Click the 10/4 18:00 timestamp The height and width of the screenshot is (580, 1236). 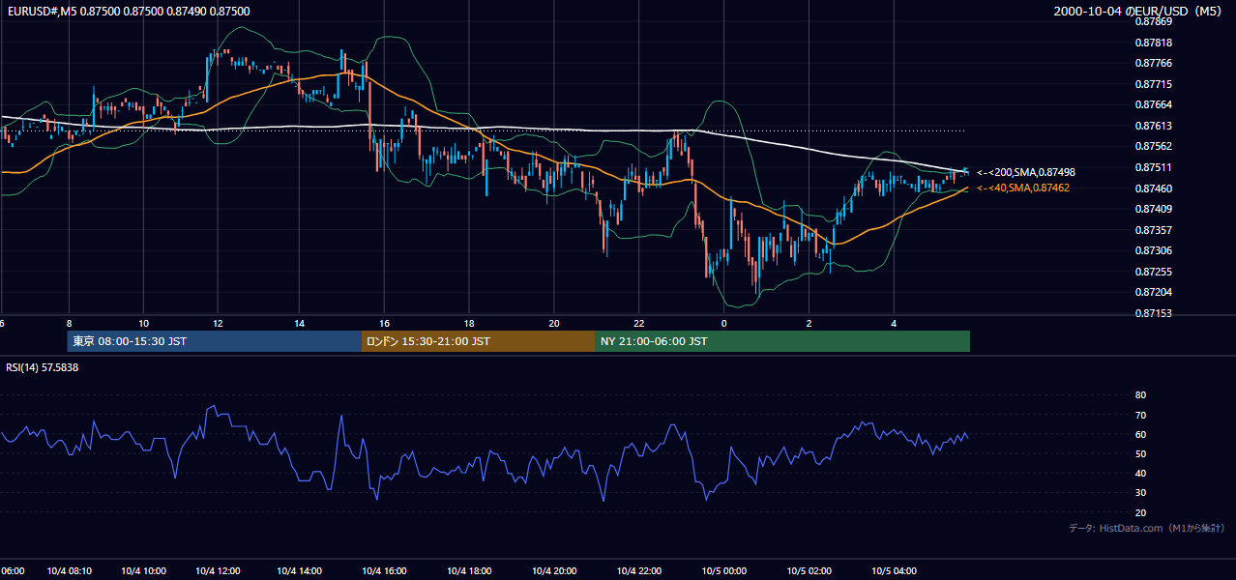coord(470,570)
